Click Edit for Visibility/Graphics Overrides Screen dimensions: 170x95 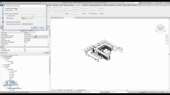pos(36,36)
